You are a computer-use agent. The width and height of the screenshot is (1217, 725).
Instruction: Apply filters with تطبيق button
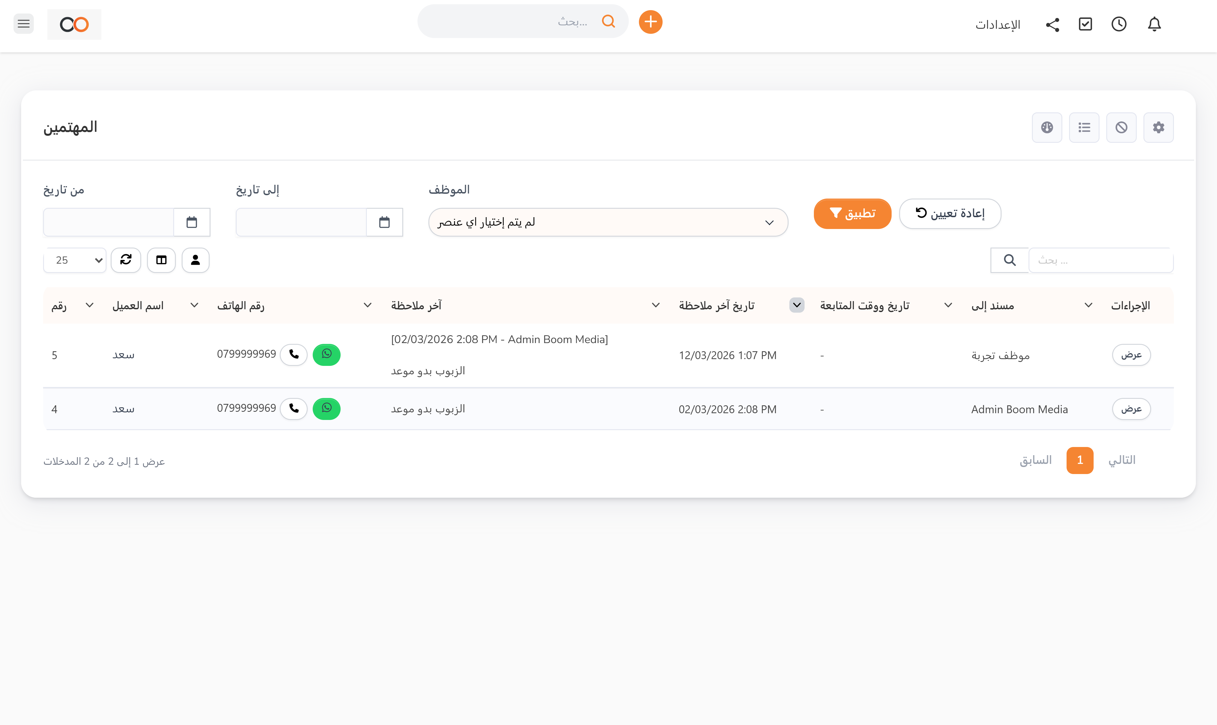coord(852,214)
